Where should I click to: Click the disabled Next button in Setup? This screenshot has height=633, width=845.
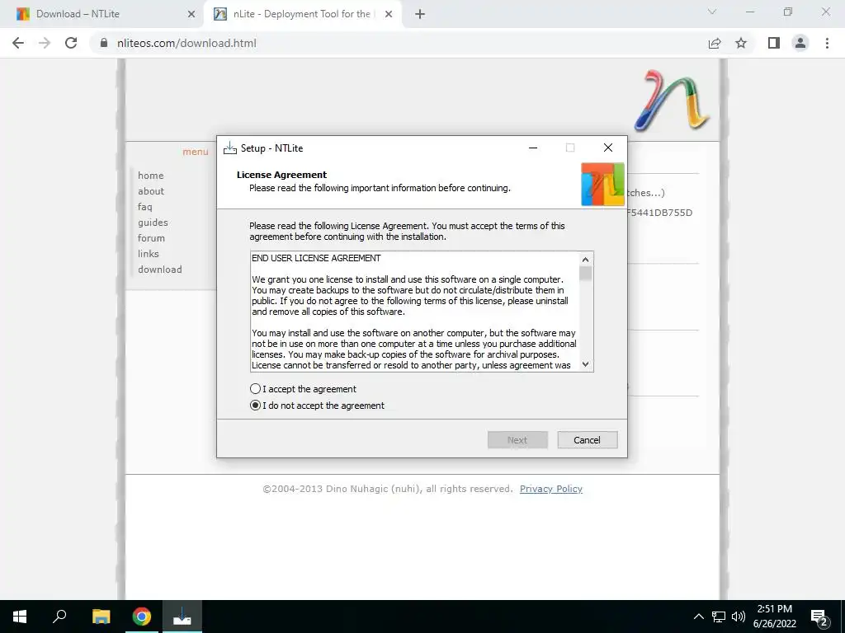point(517,440)
